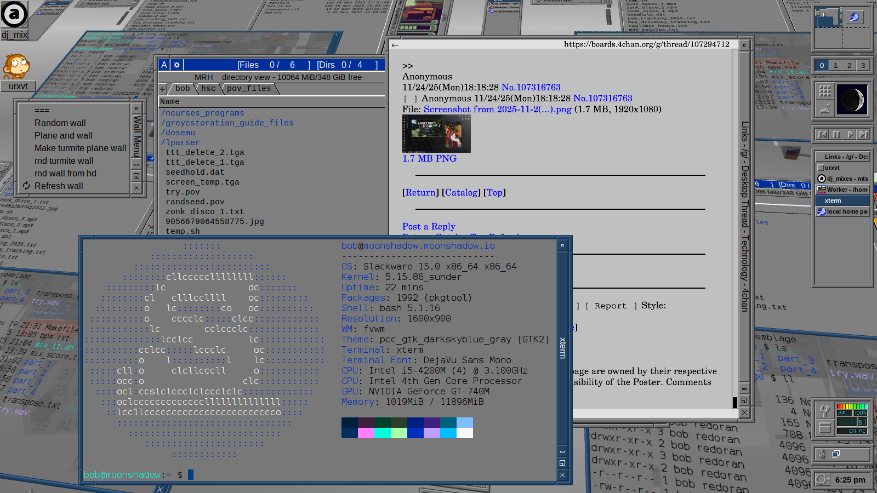Click the 'Post a Reply' link
This screenshot has width=877, height=493.
point(429,227)
